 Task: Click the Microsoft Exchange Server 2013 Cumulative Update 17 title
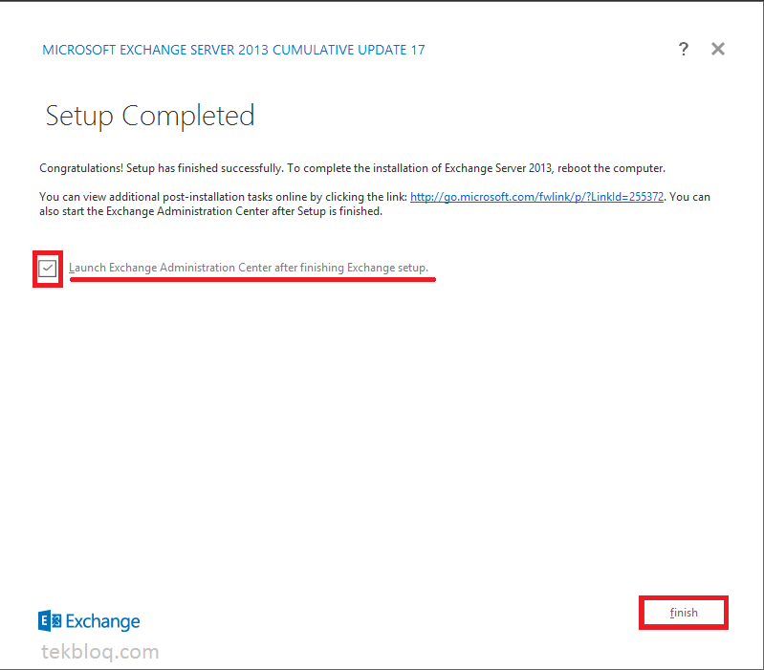(x=233, y=50)
